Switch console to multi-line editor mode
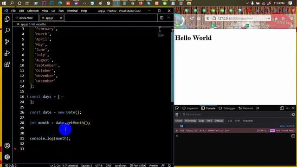This screenshot has height=167, width=297. click(293, 136)
